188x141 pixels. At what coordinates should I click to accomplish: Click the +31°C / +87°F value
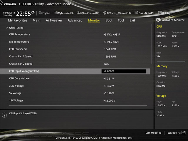(112, 42)
